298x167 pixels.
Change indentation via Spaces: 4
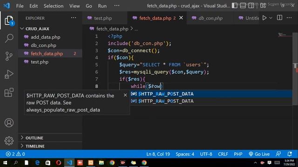[185, 154]
